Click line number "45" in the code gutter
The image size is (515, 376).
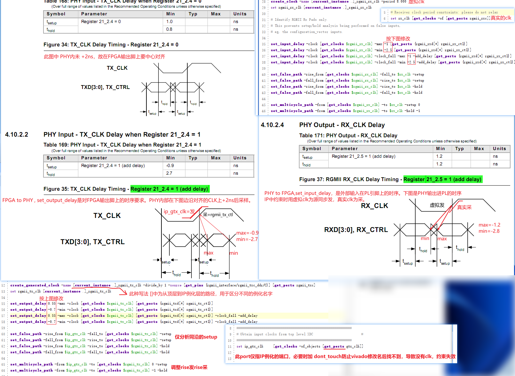pyautogui.click(x=264, y=105)
